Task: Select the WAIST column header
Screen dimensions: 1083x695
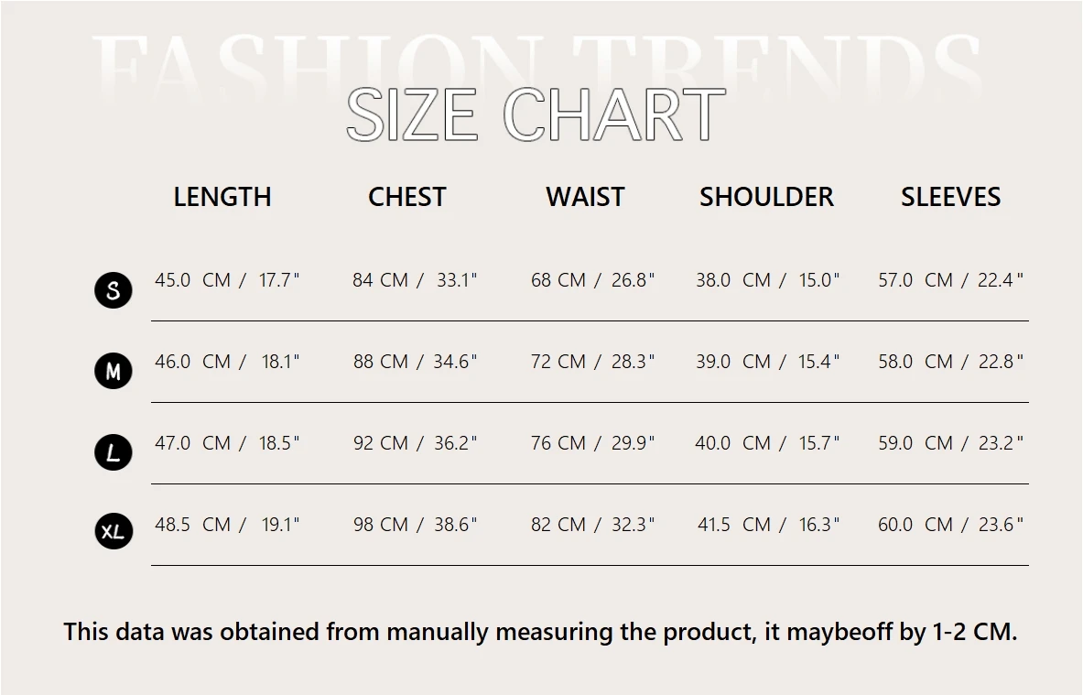Action: click(x=585, y=197)
